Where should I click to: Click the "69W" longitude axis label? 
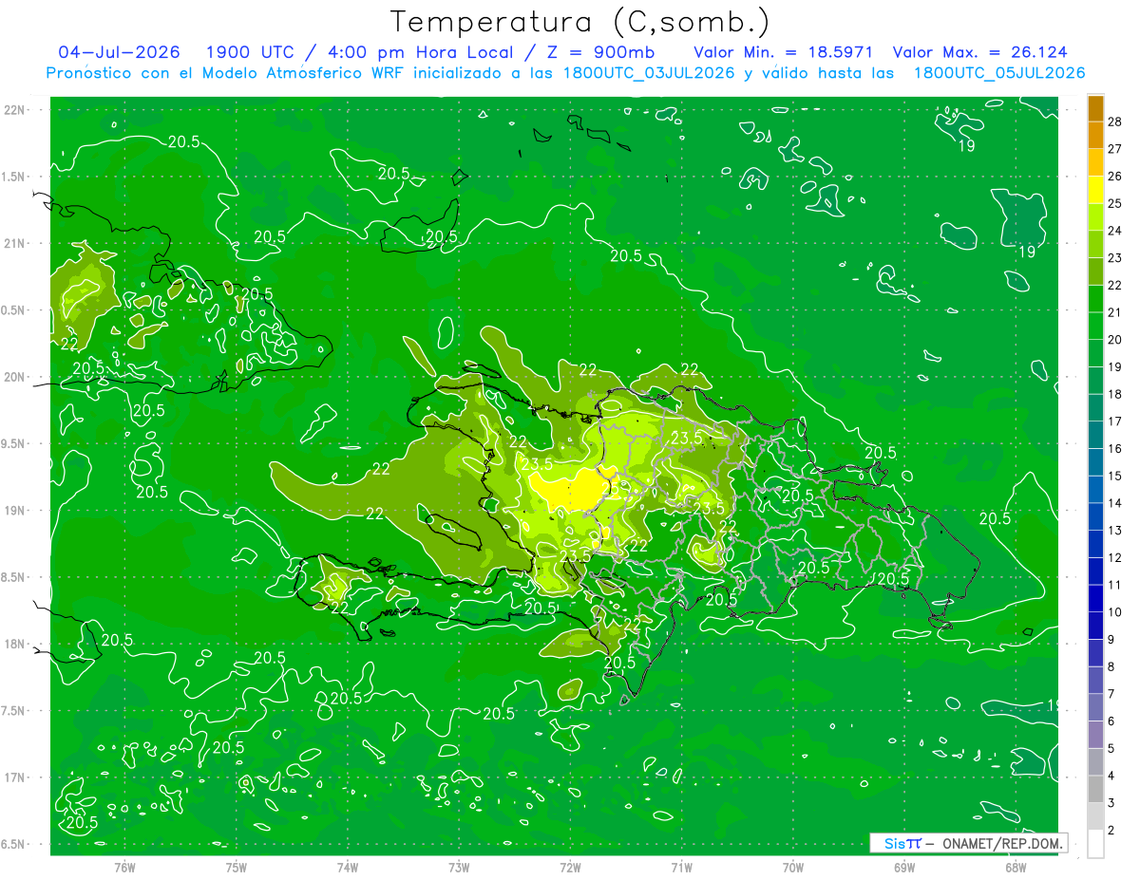[904, 867]
